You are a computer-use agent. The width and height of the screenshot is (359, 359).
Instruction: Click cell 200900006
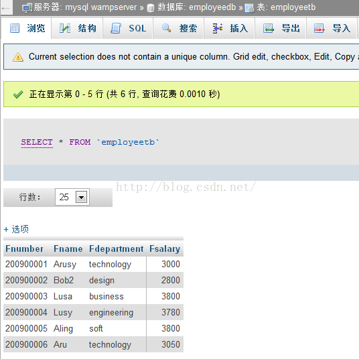26,344
